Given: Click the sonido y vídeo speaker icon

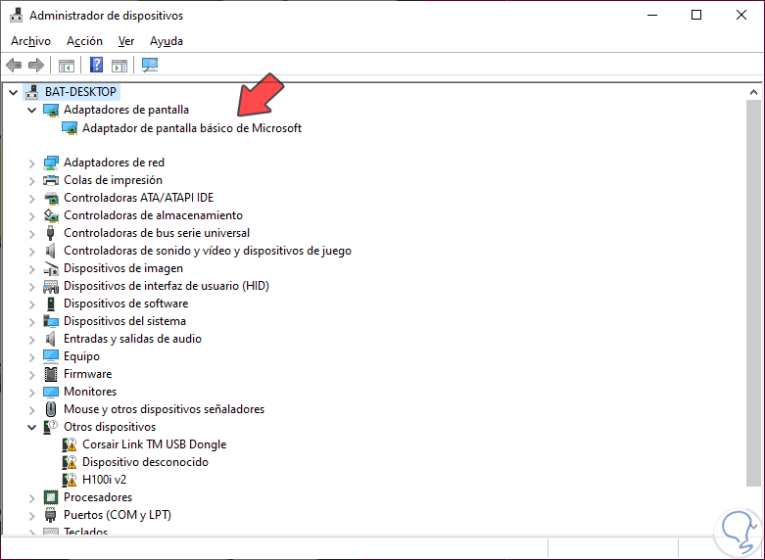Looking at the screenshot, I should 50,251.
